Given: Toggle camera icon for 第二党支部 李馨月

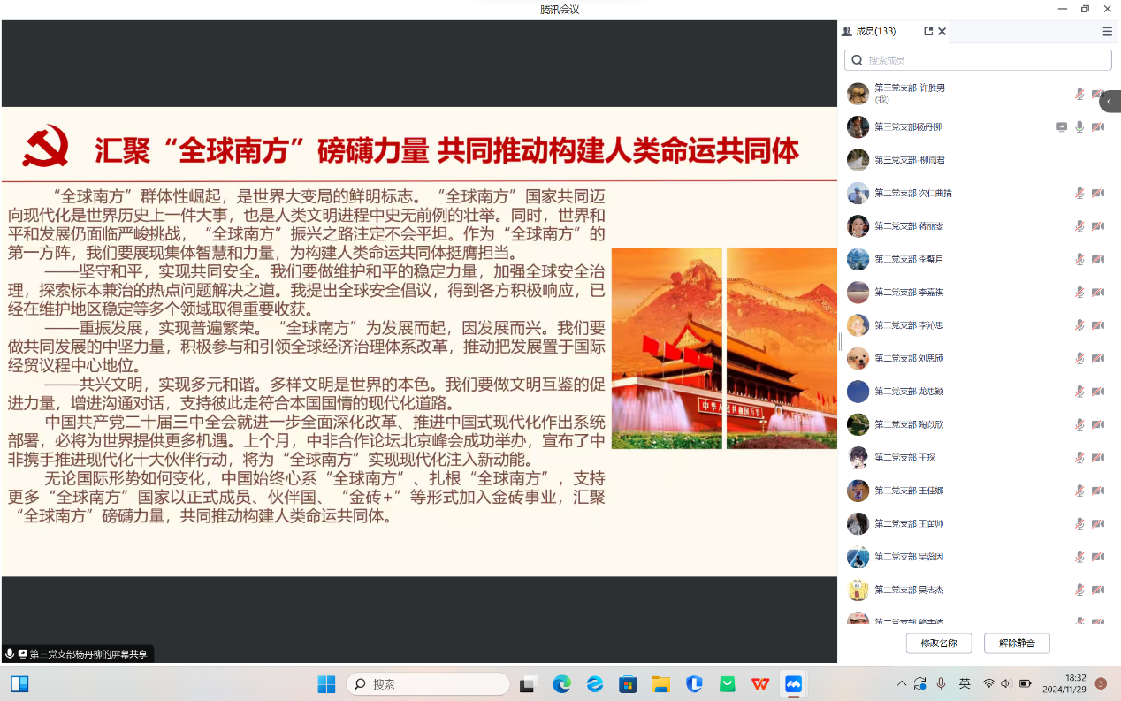Looking at the screenshot, I should 1097,259.
